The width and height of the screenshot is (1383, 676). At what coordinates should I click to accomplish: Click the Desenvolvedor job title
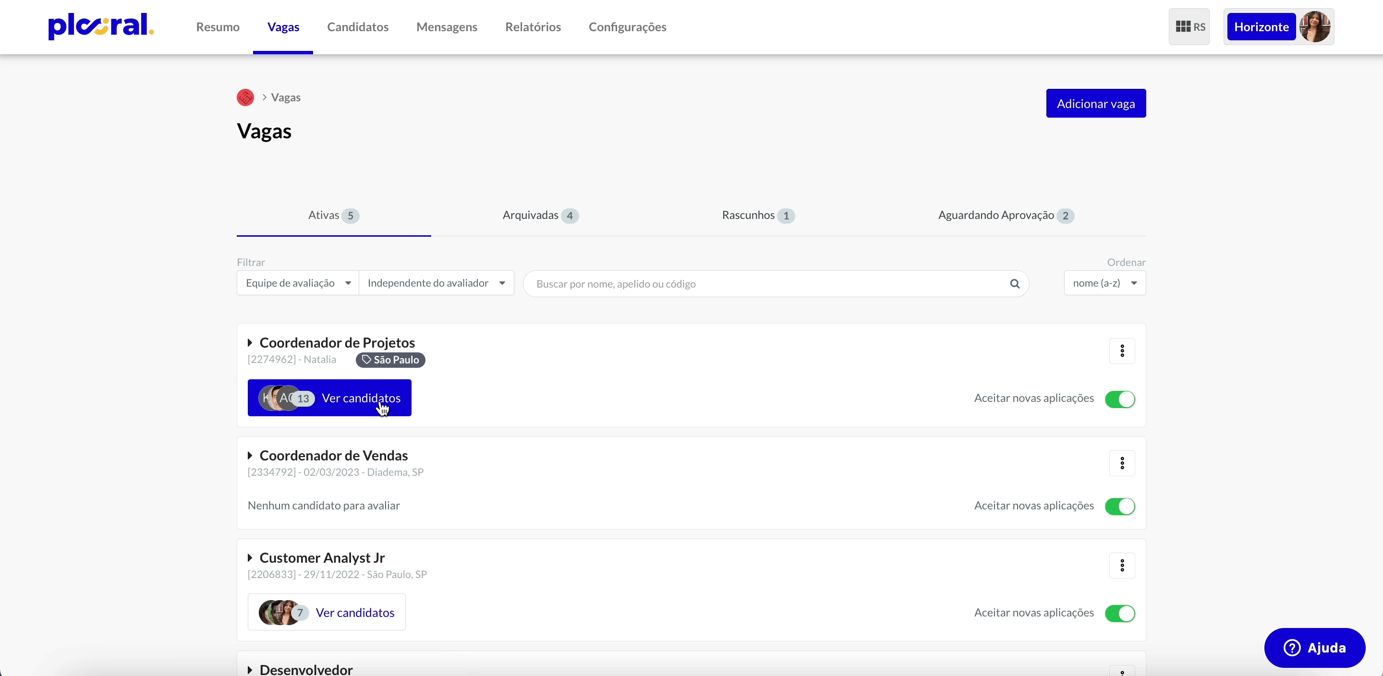click(x=306, y=670)
